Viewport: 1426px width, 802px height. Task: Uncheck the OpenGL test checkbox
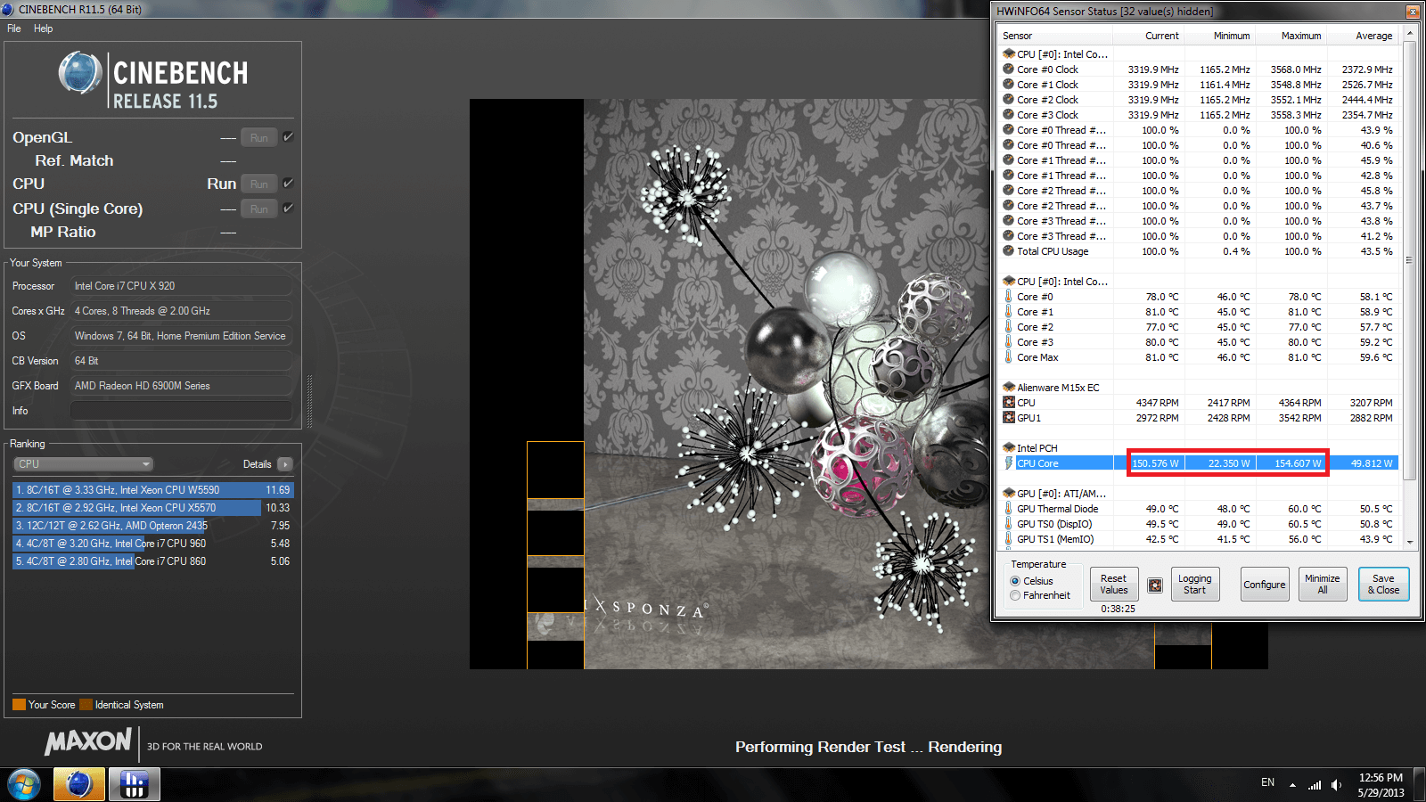288,137
